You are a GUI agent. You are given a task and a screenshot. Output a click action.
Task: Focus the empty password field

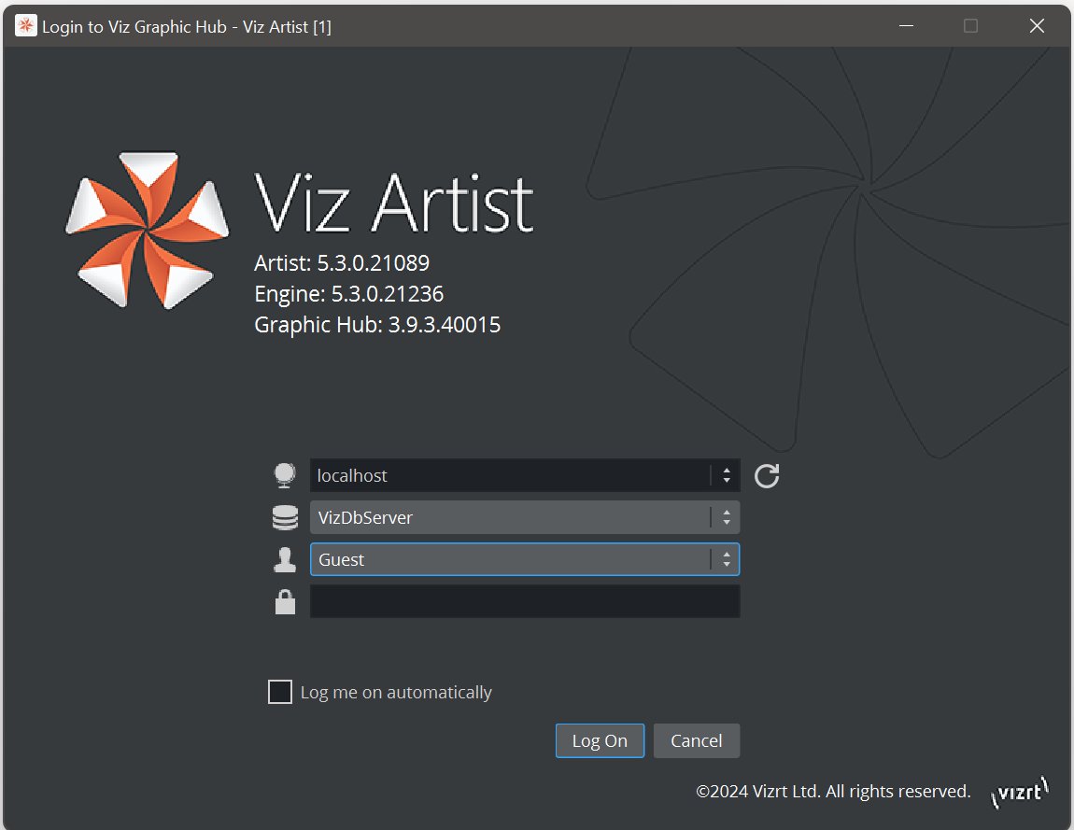pos(524,601)
